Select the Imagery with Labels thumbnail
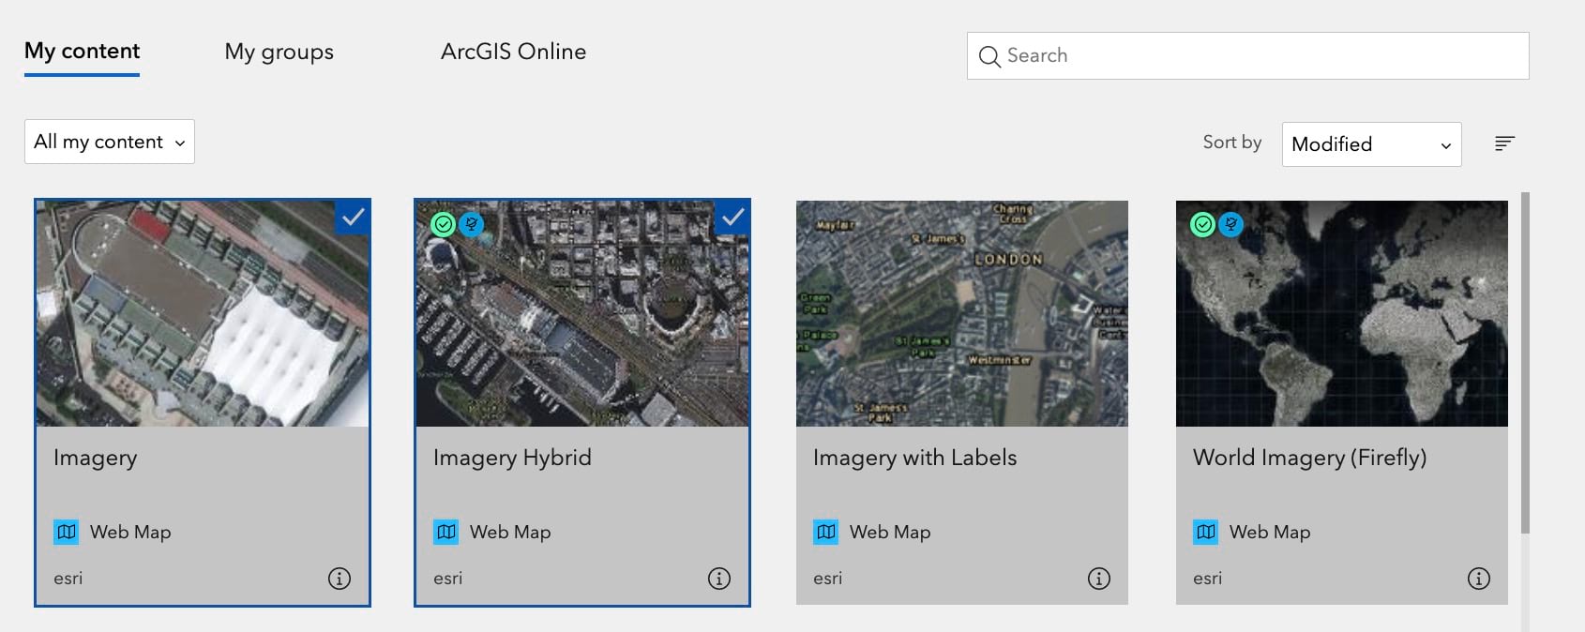Viewport: 1585px width, 632px height. (x=961, y=313)
